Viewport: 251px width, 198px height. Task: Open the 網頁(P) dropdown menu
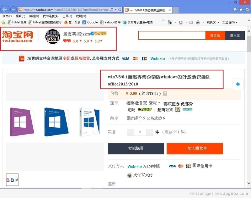213,22
